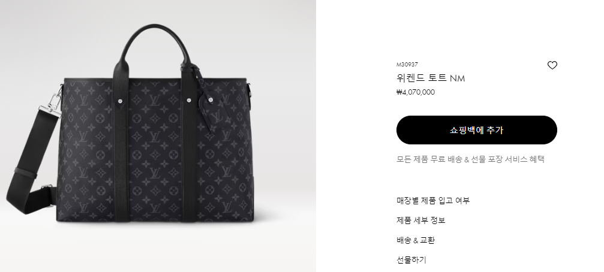This screenshot has width=604, height=272.
Task: Click the free shipping and gift wrap notice
Action: (470, 159)
